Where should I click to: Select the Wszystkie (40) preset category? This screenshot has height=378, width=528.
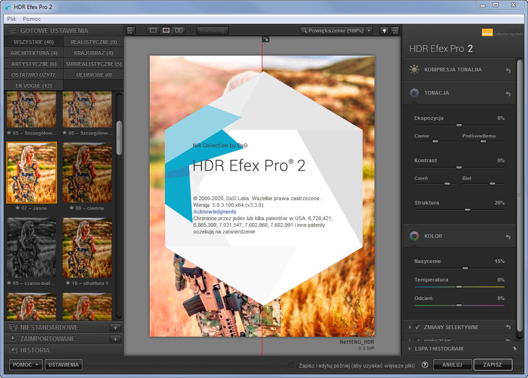coord(33,42)
